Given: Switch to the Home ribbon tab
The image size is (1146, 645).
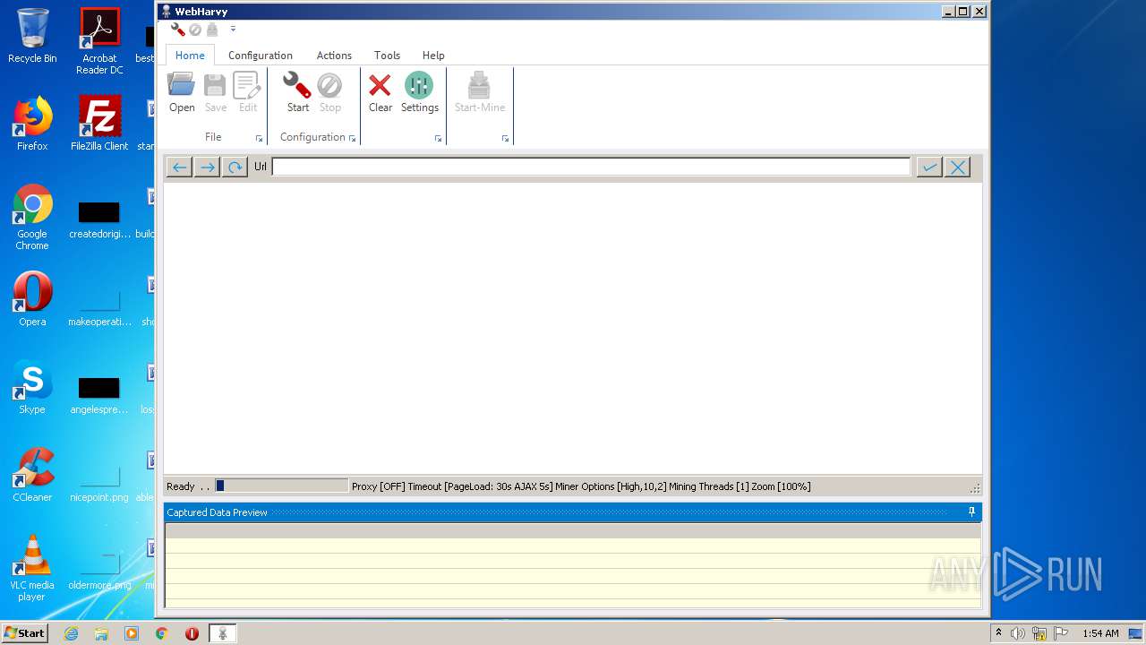Looking at the screenshot, I should click(190, 55).
